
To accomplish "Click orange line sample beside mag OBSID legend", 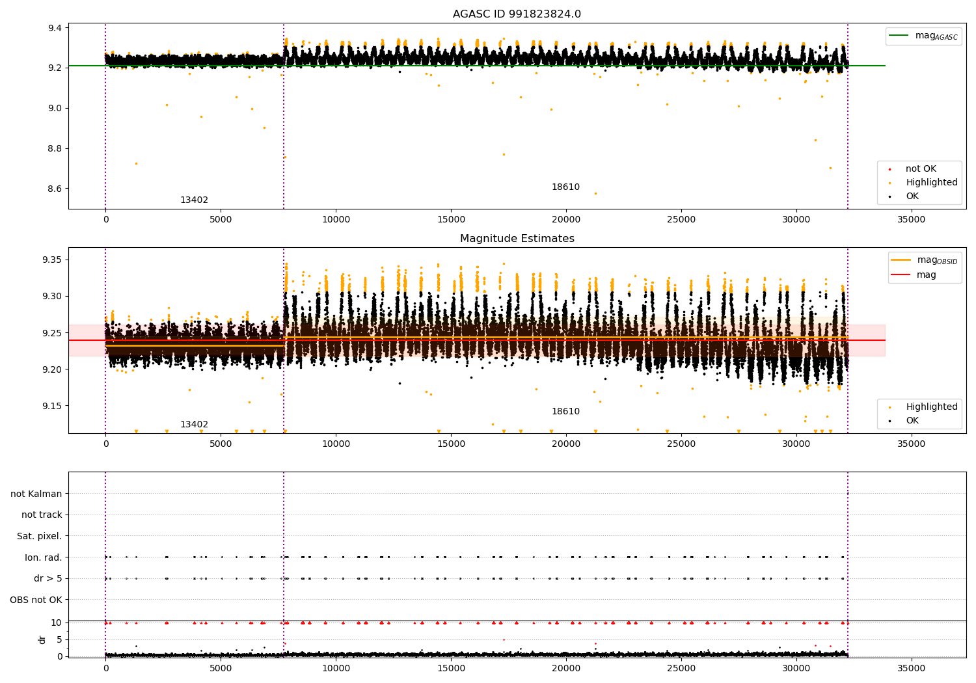I will pos(901,260).
